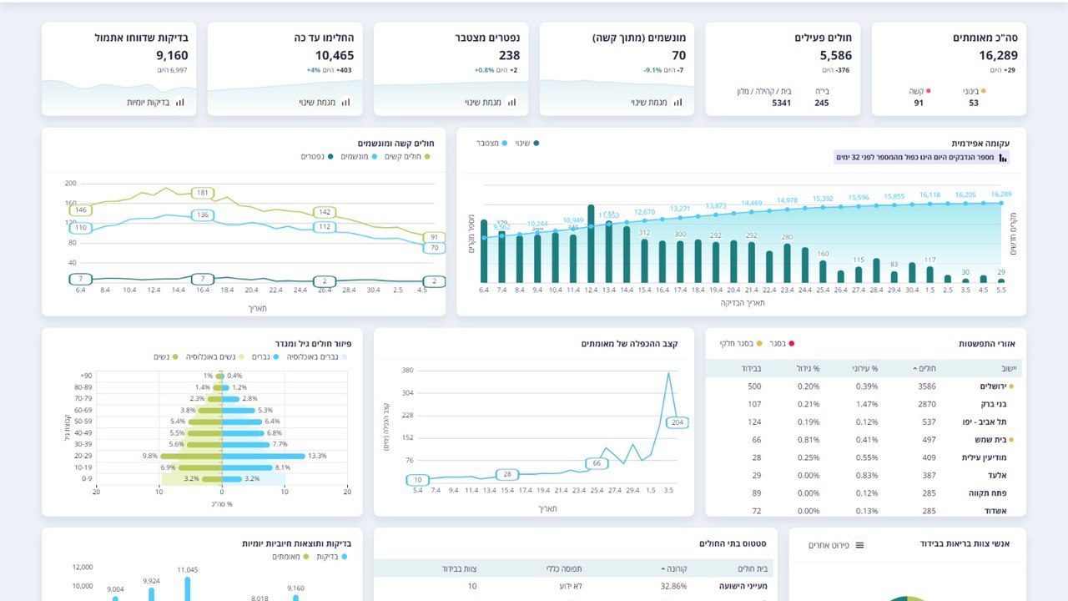Click the צוות בבידוד column header
The height and width of the screenshot is (601, 1068).
[459, 568]
